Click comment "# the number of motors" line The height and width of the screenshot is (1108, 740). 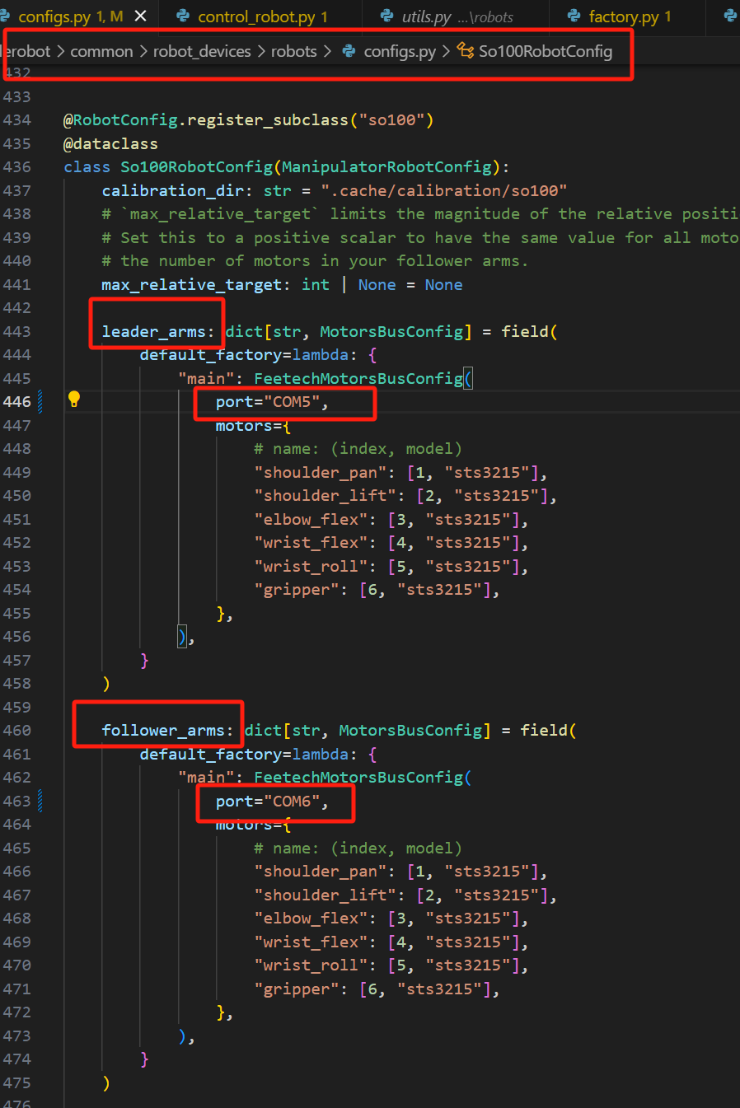point(315,260)
